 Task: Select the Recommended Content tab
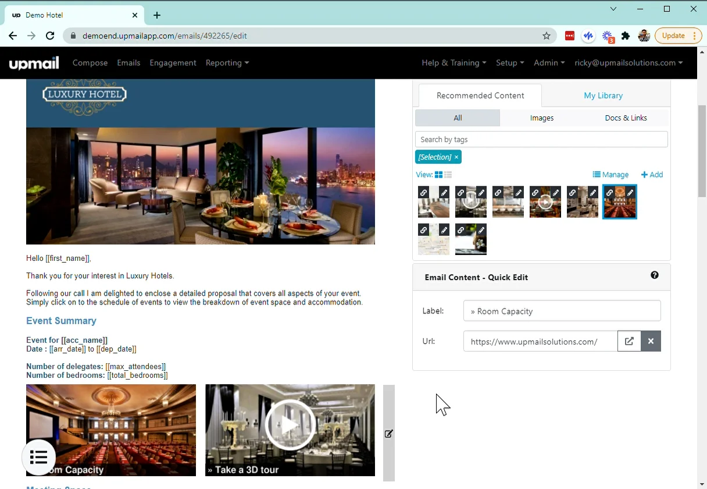tap(480, 95)
